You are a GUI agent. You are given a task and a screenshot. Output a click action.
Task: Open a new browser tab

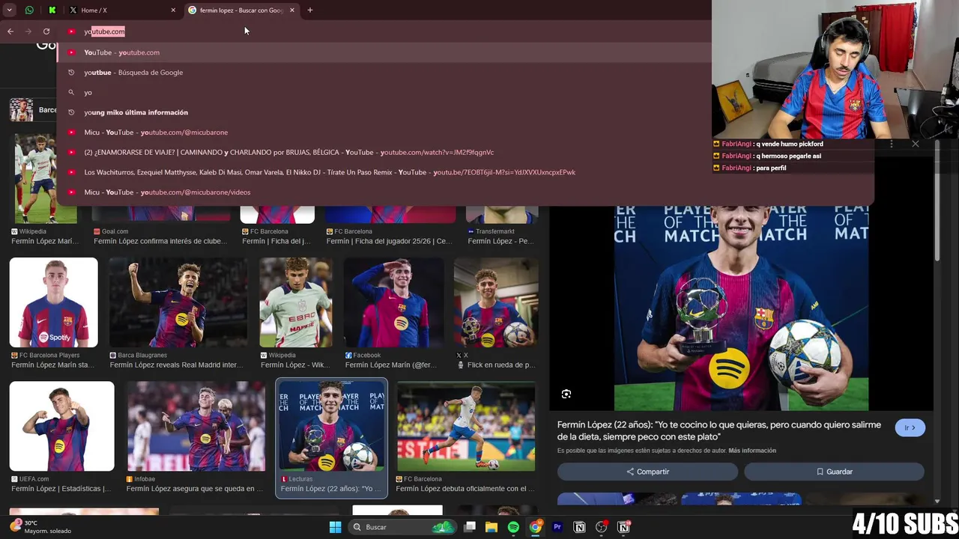[x=310, y=10]
